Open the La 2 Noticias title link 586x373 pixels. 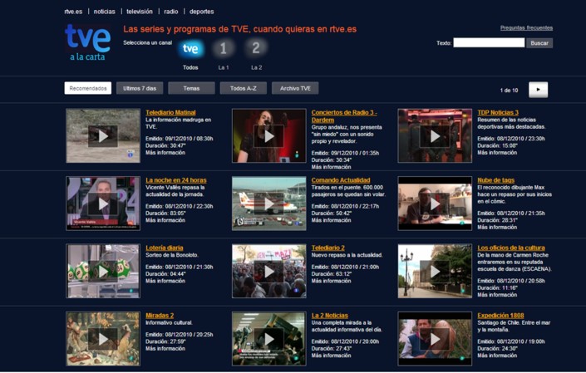(329, 315)
